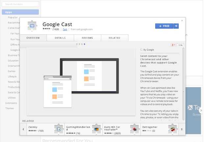
Task: Click the Google Cast puzzle-piece extension icon
Action: click(x=32, y=26)
